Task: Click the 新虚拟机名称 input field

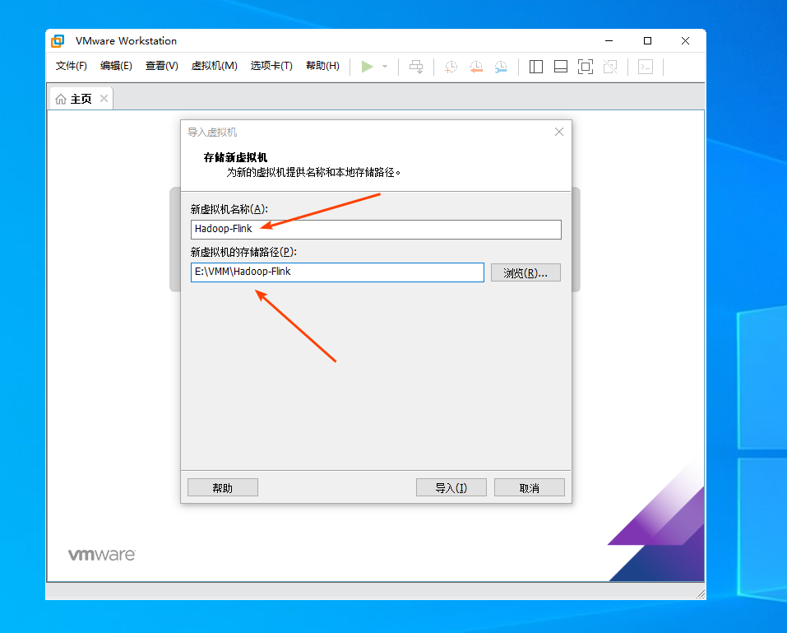Action: point(376,229)
